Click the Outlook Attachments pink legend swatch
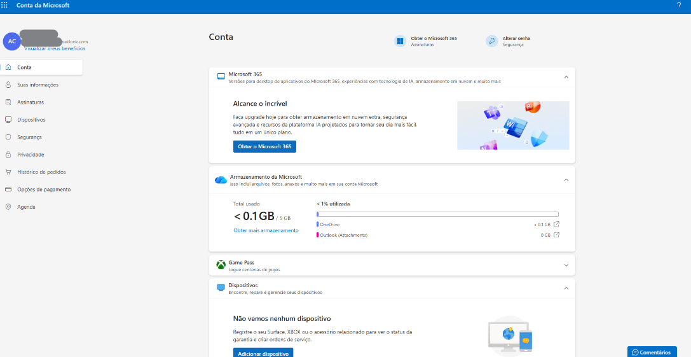 tap(317, 235)
